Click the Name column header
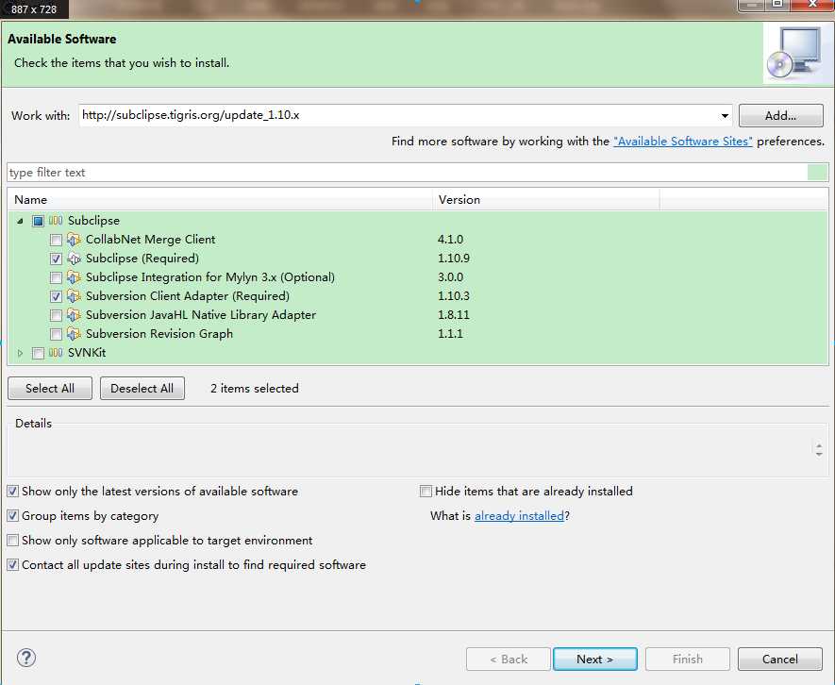835x685 pixels. (x=220, y=200)
